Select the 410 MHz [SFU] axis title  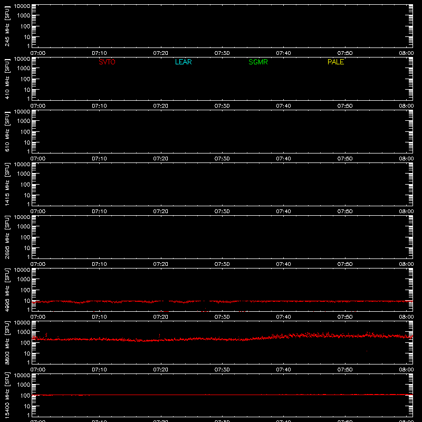[x=7, y=79]
